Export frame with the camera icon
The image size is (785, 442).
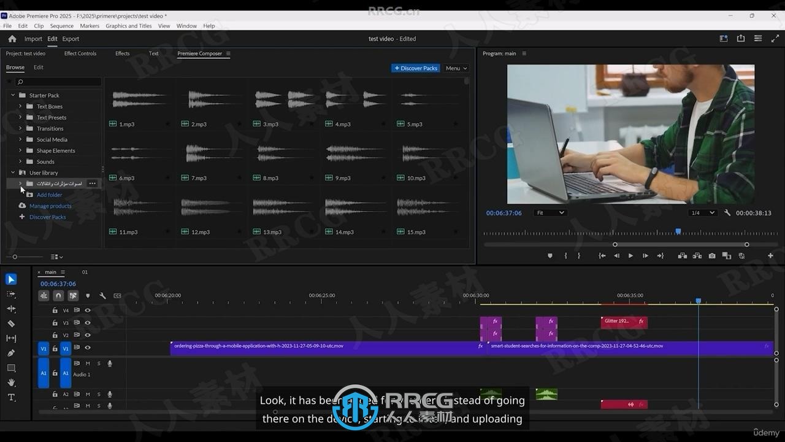[x=712, y=256]
